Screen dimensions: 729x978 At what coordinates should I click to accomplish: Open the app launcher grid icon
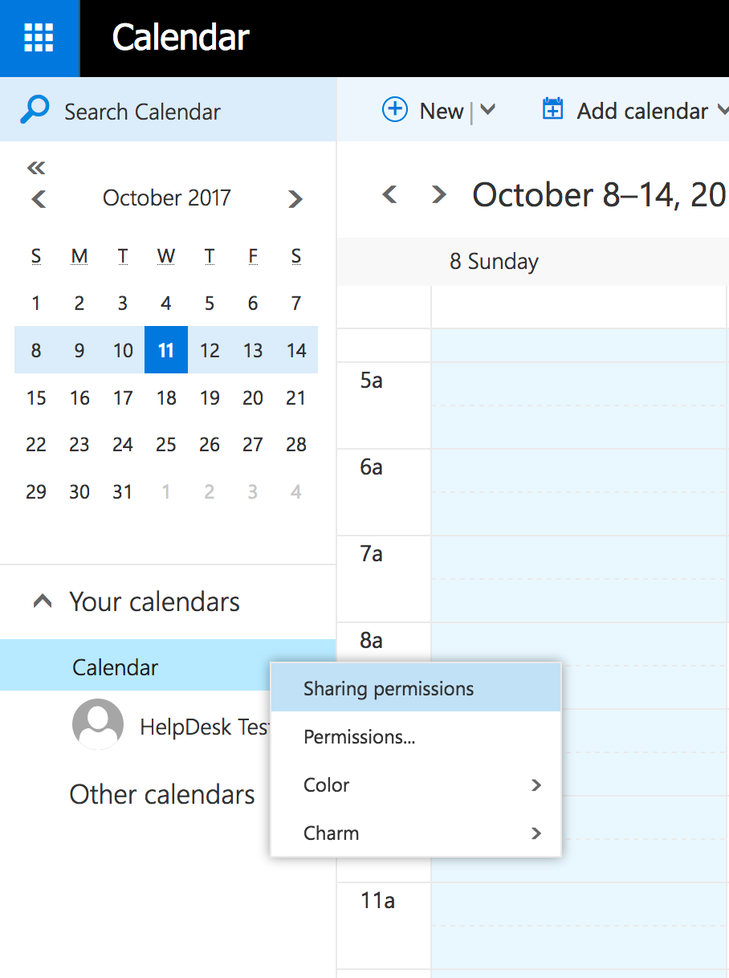coord(39,38)
